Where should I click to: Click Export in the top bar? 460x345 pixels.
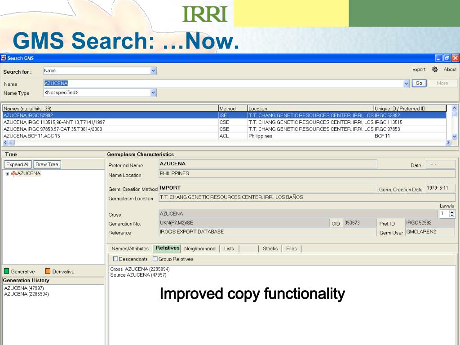[419, 70]
